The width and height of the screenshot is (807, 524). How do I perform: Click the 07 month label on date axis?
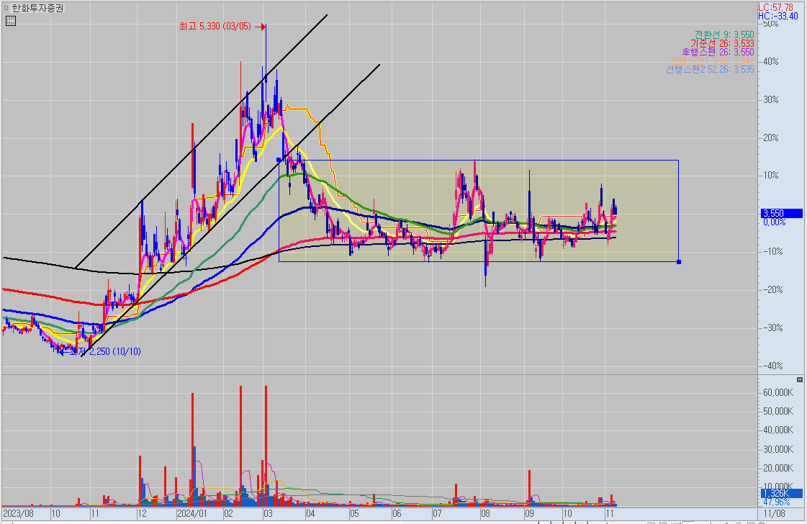[437, 514]
